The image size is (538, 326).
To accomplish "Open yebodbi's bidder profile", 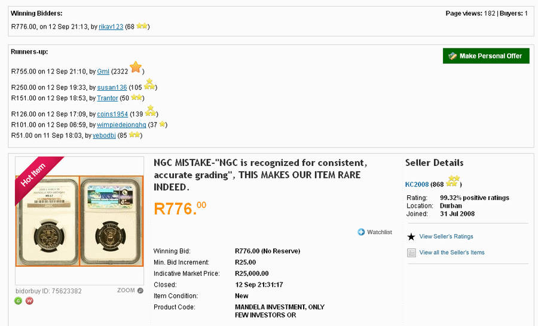I will pyautogui.click(x=104, y=136).
